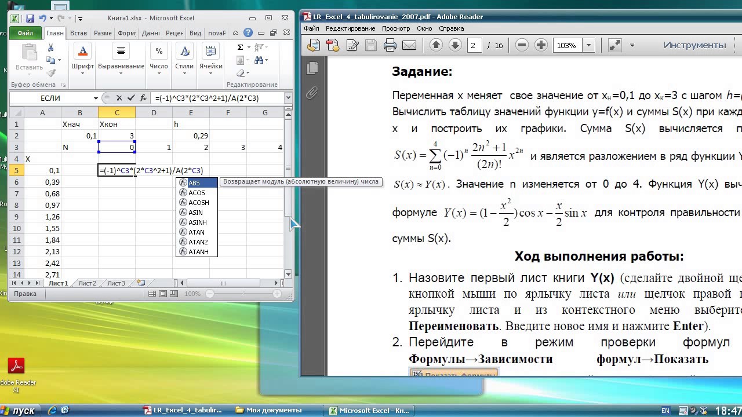Image resolution: width=742 pixels, height=417 pixels.
Task: Select ATAN2 from the autocomplete list
Action: click(197, 242)
